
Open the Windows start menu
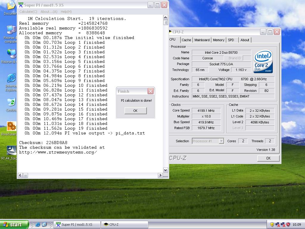[x=14, y=225]
